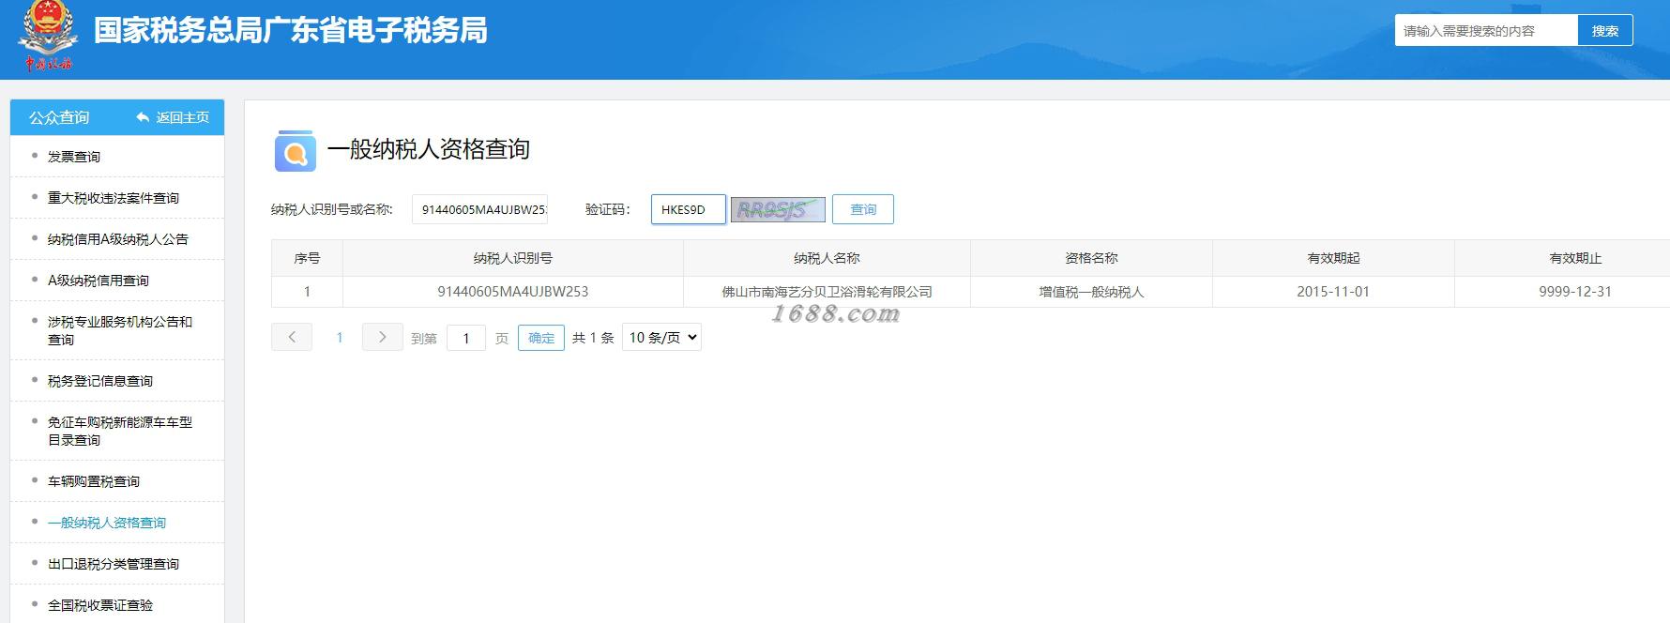Click cell 佛山市南海艺分贝卫浴滑轮有限公司
The height and width of the screenshot is (623, 1670).
click(827, 292)
